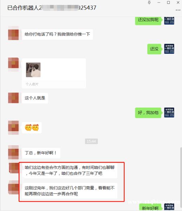The height and width of the screenshot is (211, 182).
Task: Click the sender avatar beside 丁总，新年好啊！
Action: [13, 153]
